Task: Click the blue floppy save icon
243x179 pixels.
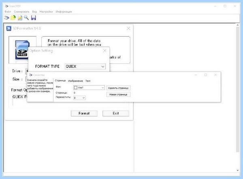Action: click(x=34, y=18)
